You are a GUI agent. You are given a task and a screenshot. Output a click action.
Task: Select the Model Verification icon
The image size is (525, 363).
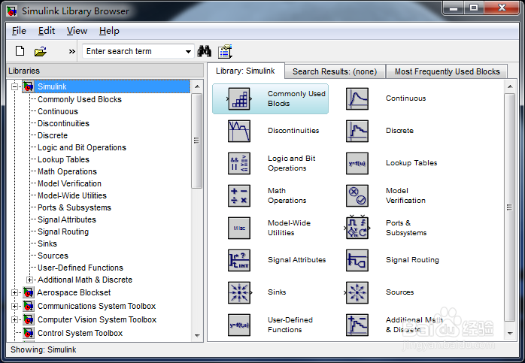(x=357, y=195)
